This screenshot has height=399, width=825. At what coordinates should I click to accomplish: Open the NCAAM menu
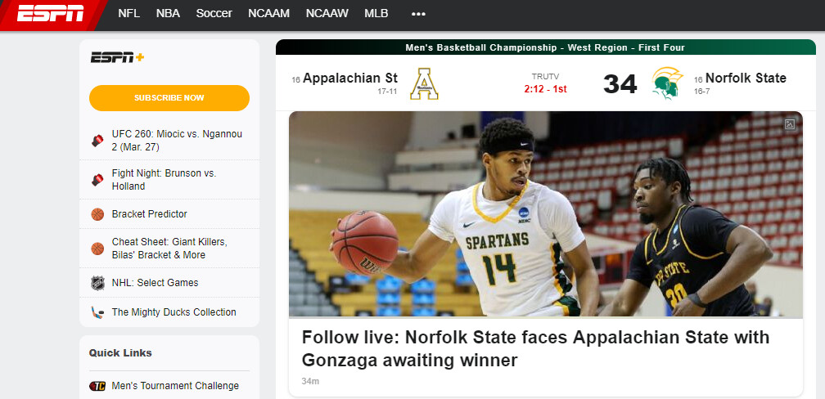tap(269, 14)
